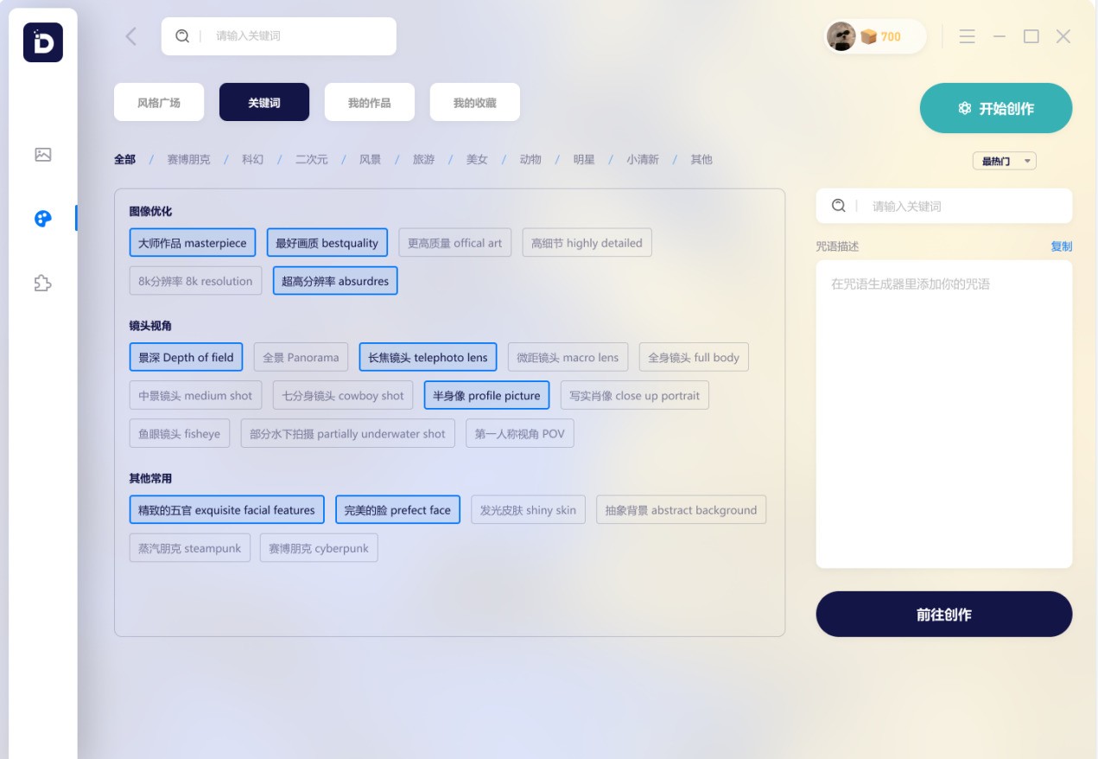Click the back arrow next to the search bar
Image resolution: width=1098 pixels, height=759 pixels.
coord(130,36)
